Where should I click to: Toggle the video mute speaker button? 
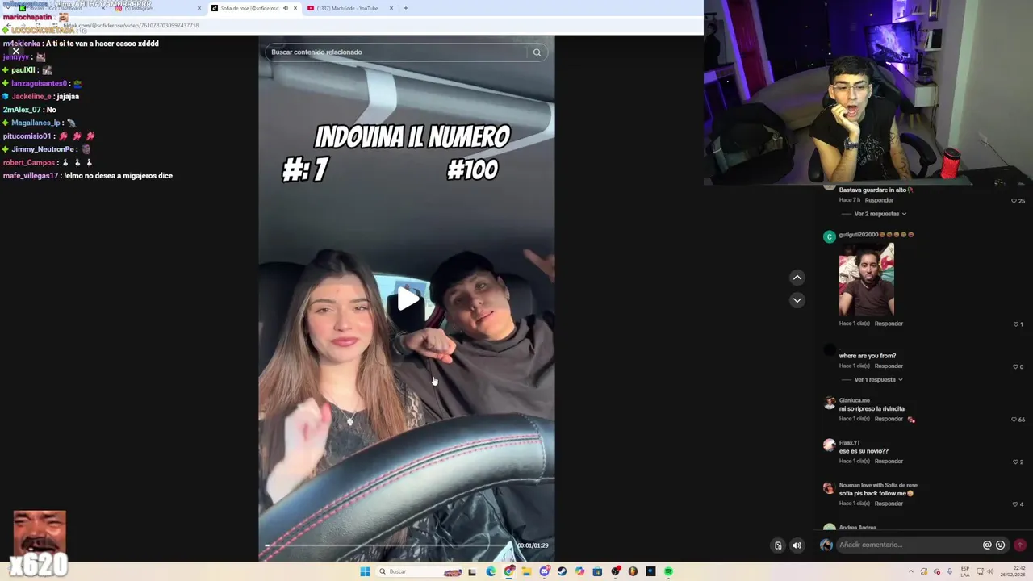797,545
